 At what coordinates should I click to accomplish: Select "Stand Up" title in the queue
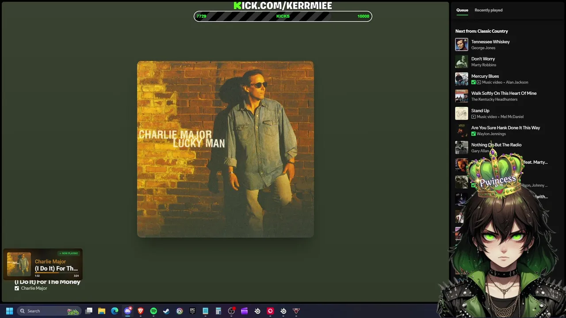[x=480, y=110]
